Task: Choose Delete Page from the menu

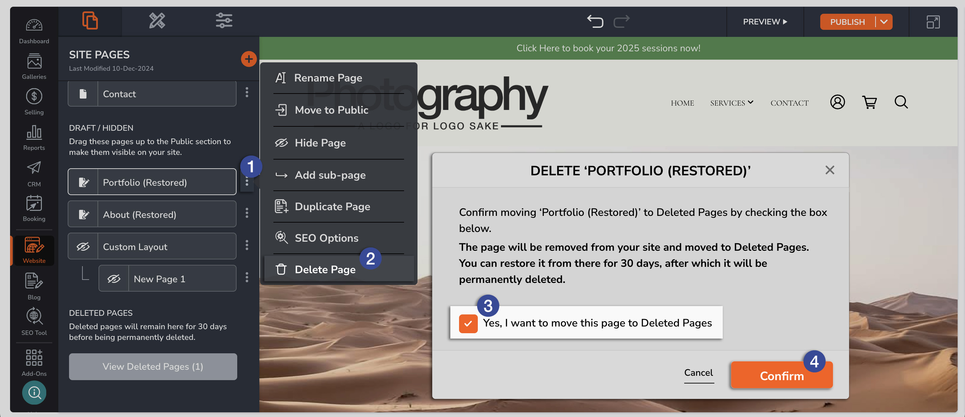Action: [339, 269]
